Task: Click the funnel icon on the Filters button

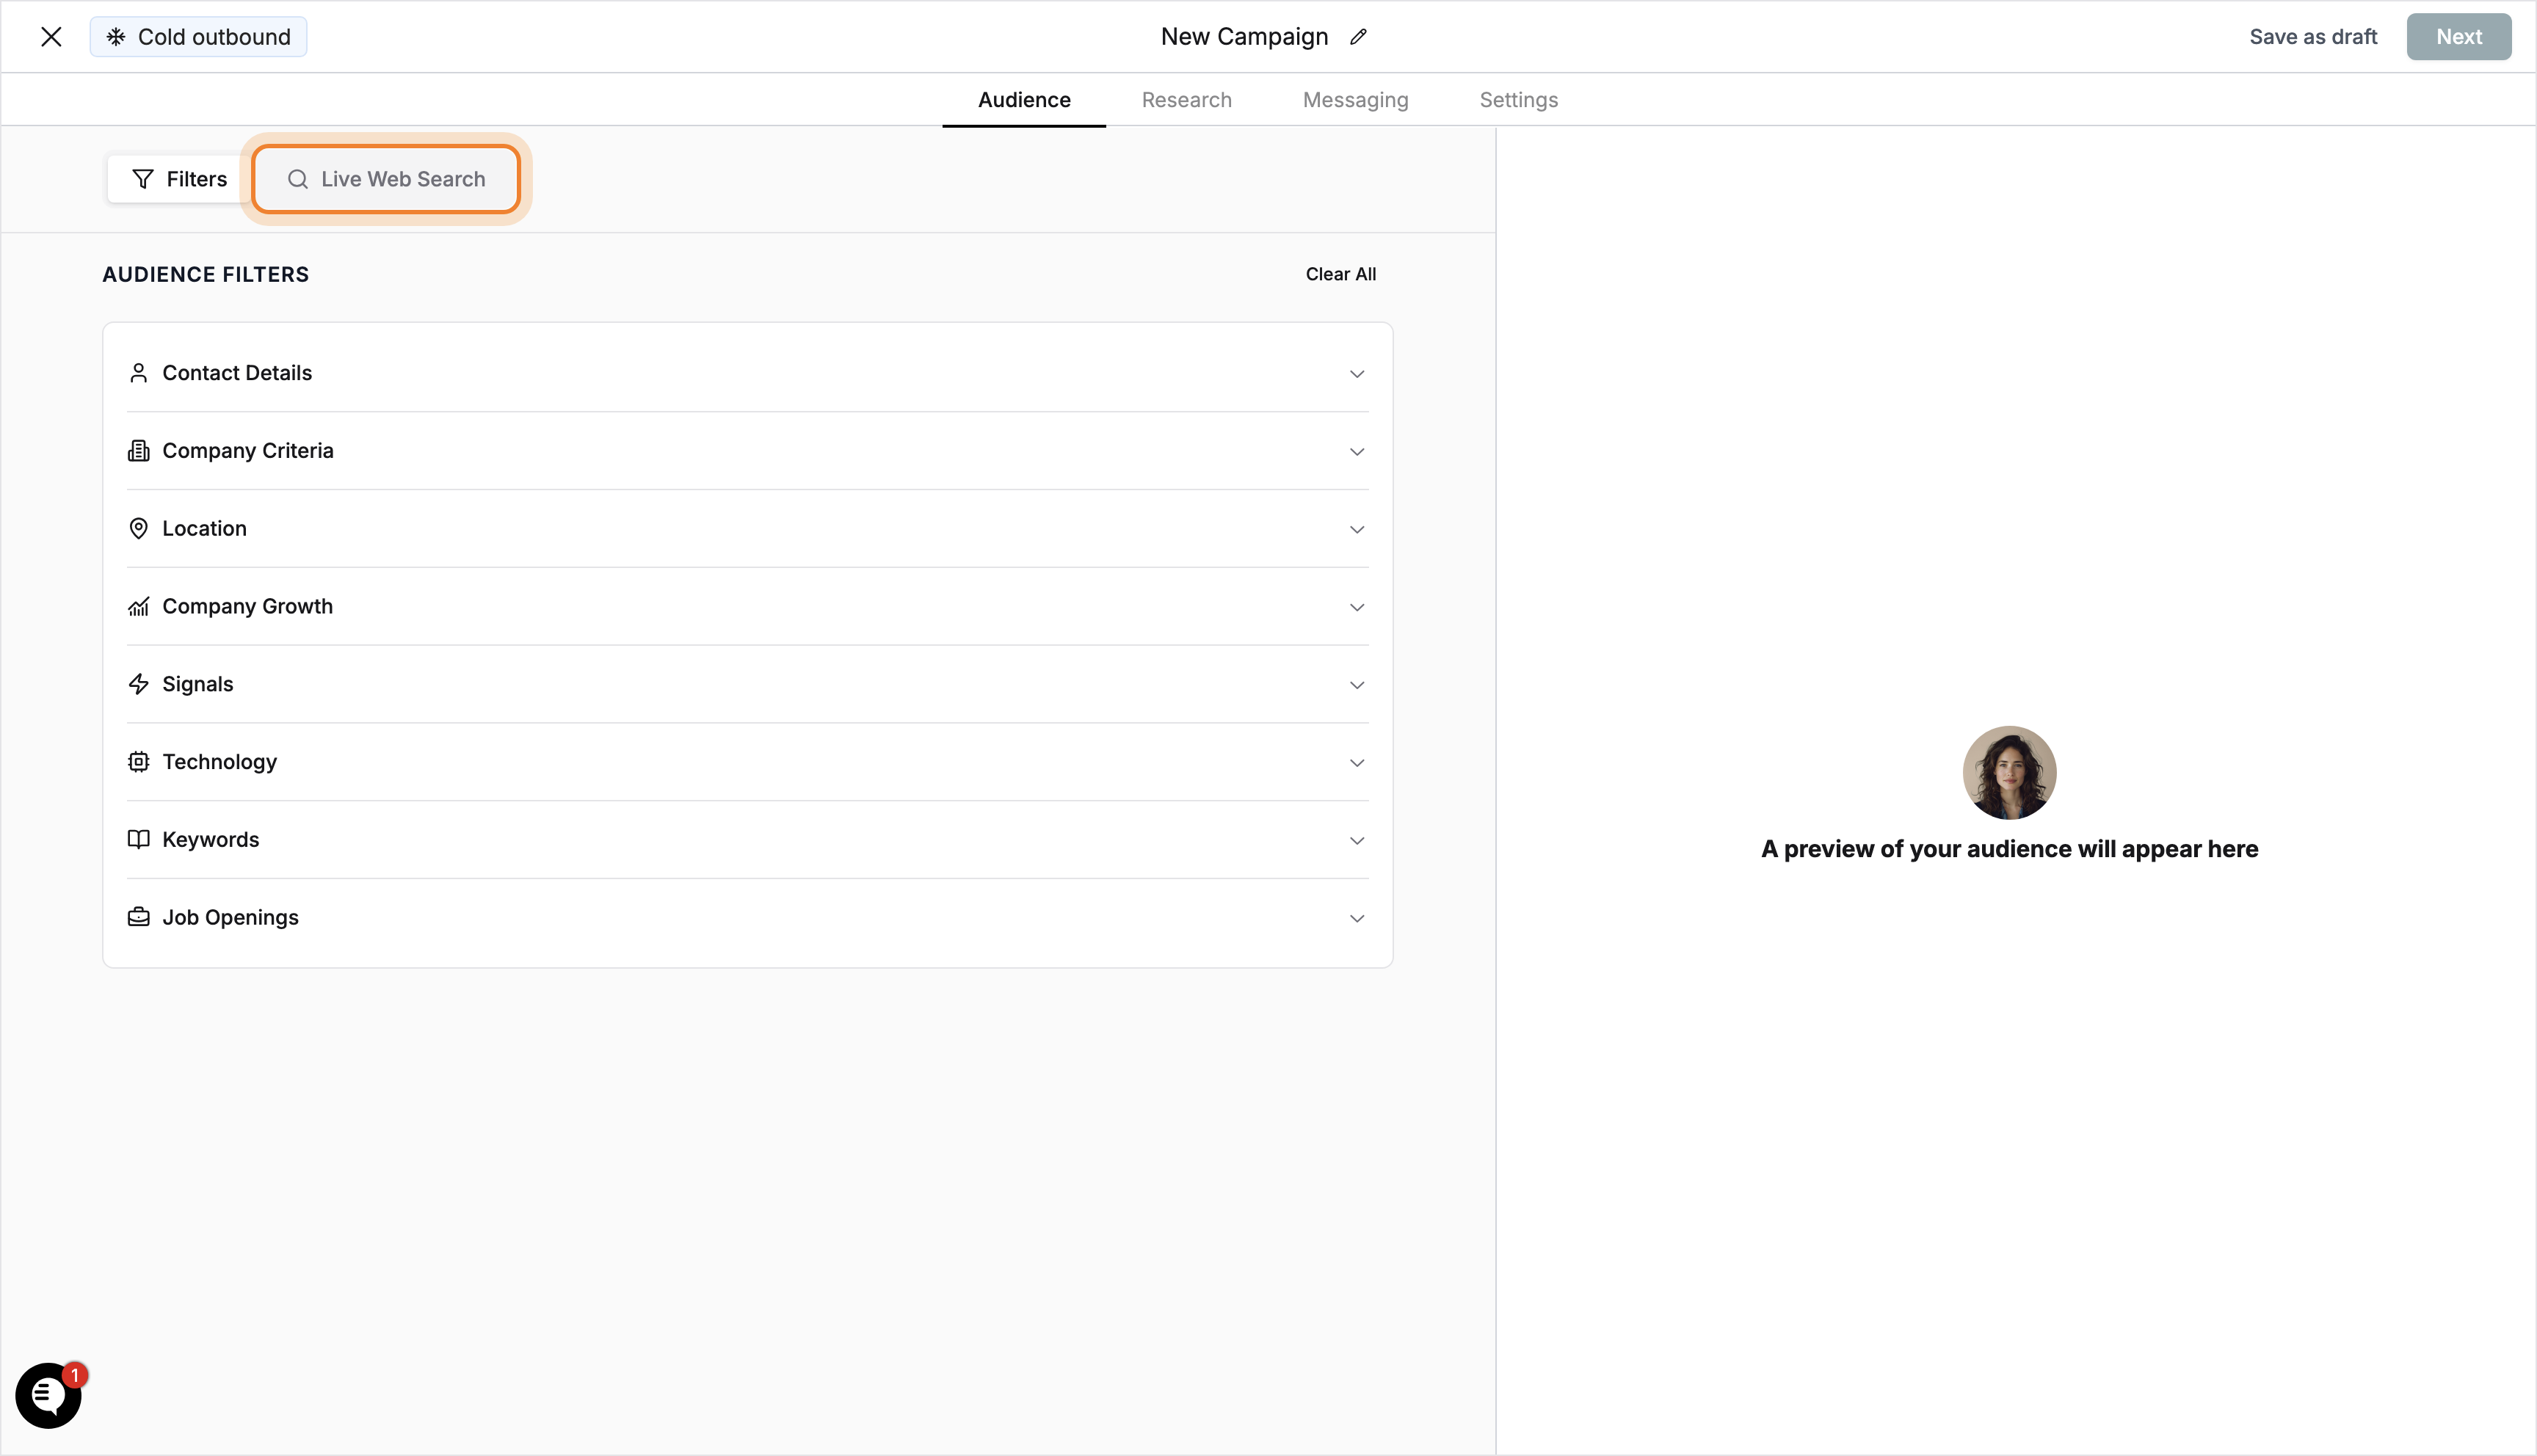Action: (142, 178)
